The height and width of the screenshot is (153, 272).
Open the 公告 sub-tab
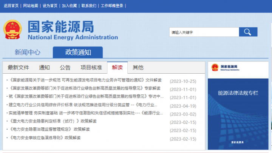tap(65, 68)
